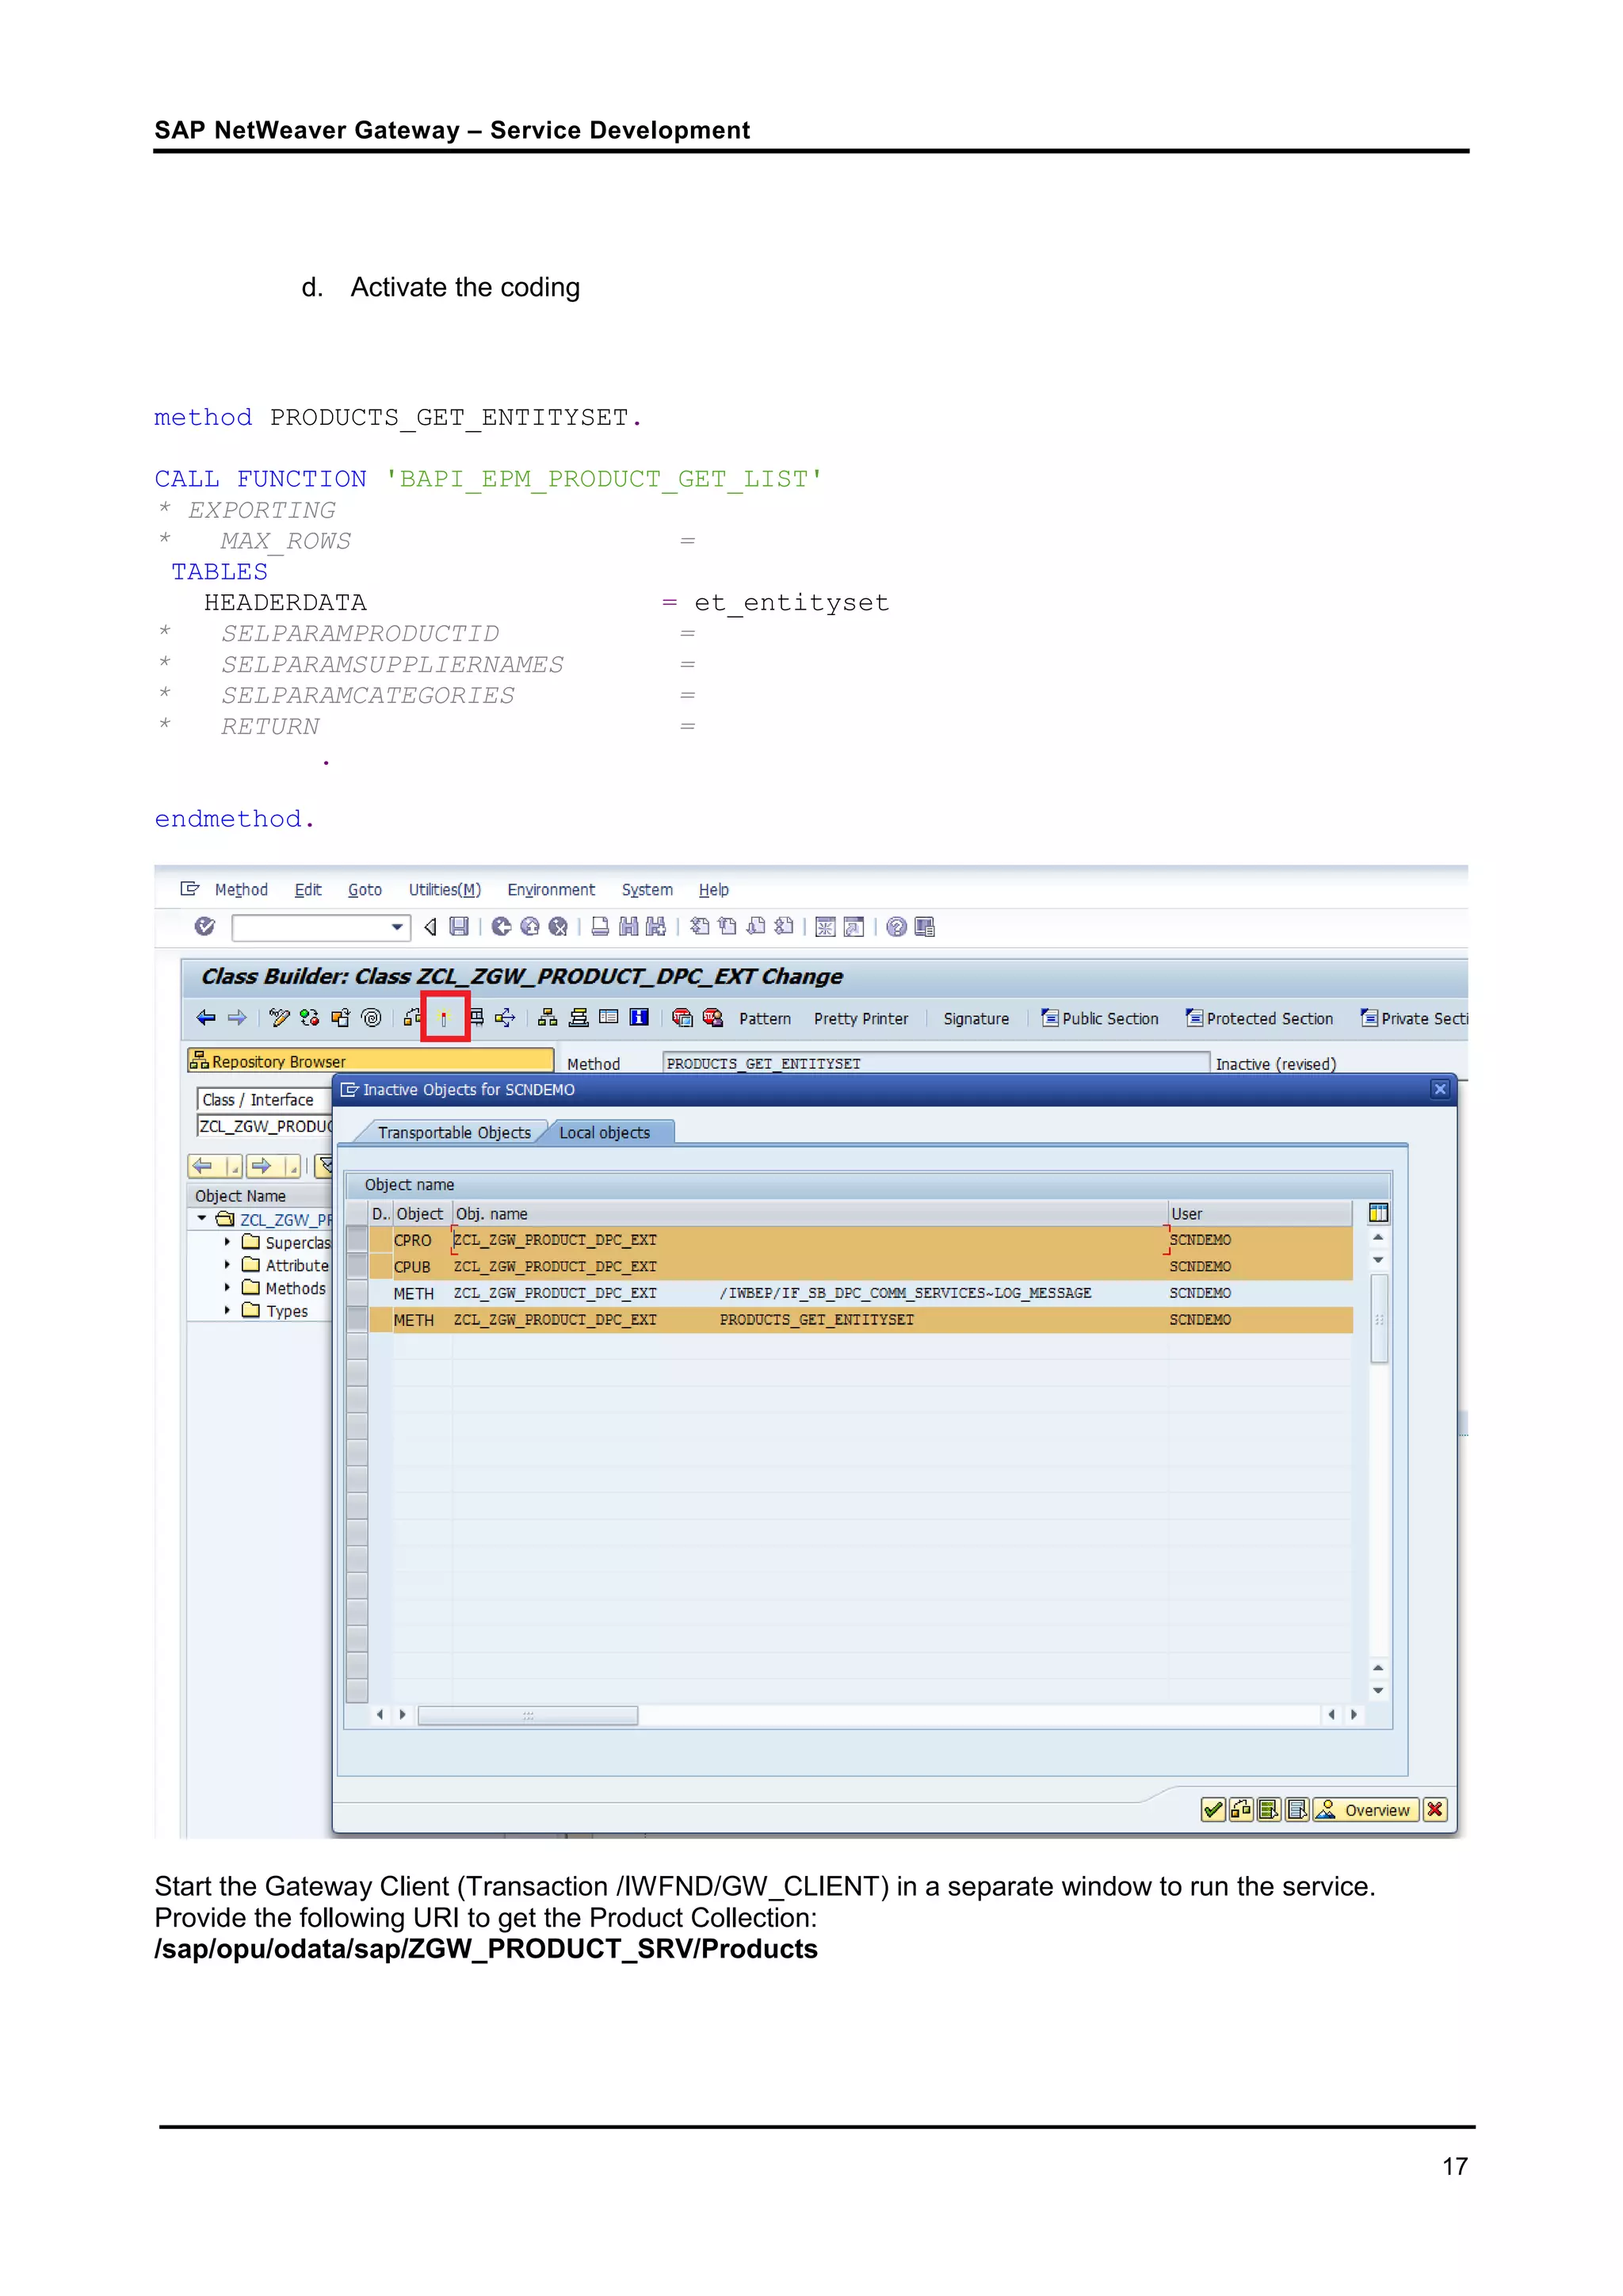1623x2296 pixels.
Task: Open the Class / Interface object type field
Action: coord(265,1100)
